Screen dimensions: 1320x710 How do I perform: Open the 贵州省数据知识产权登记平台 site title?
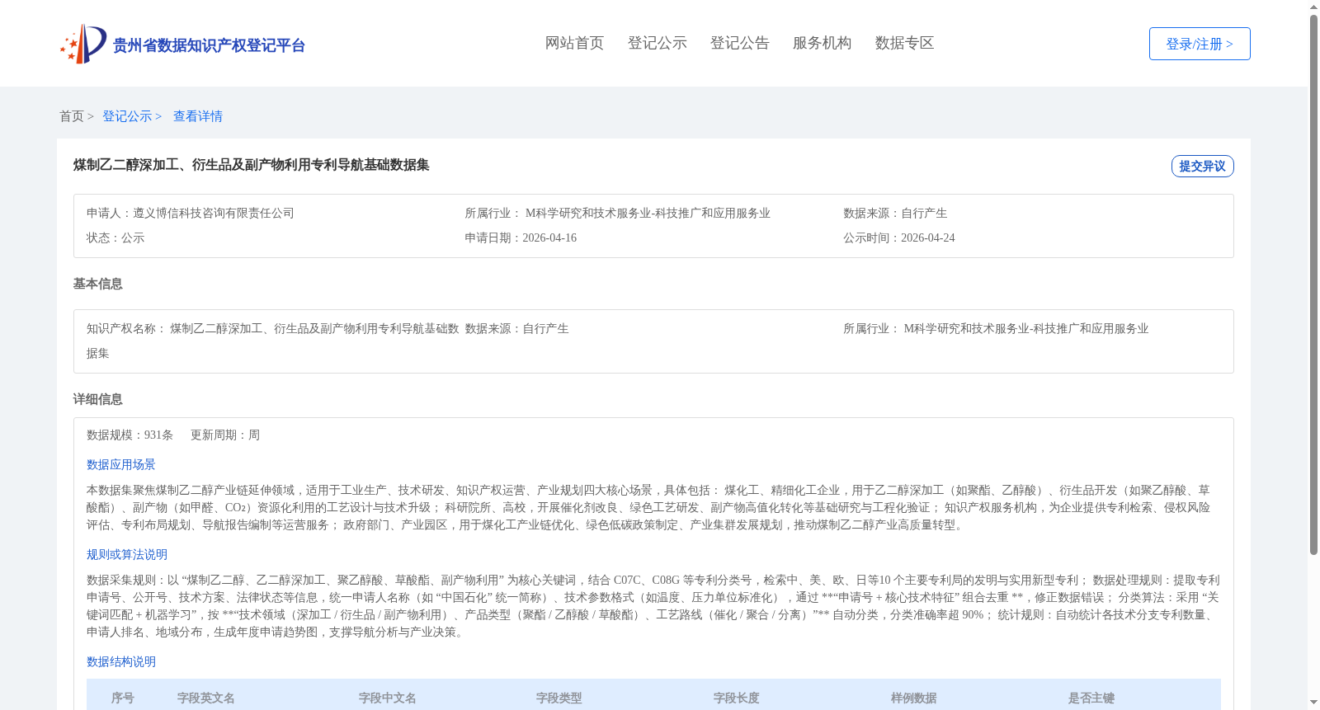pos(209,45)
